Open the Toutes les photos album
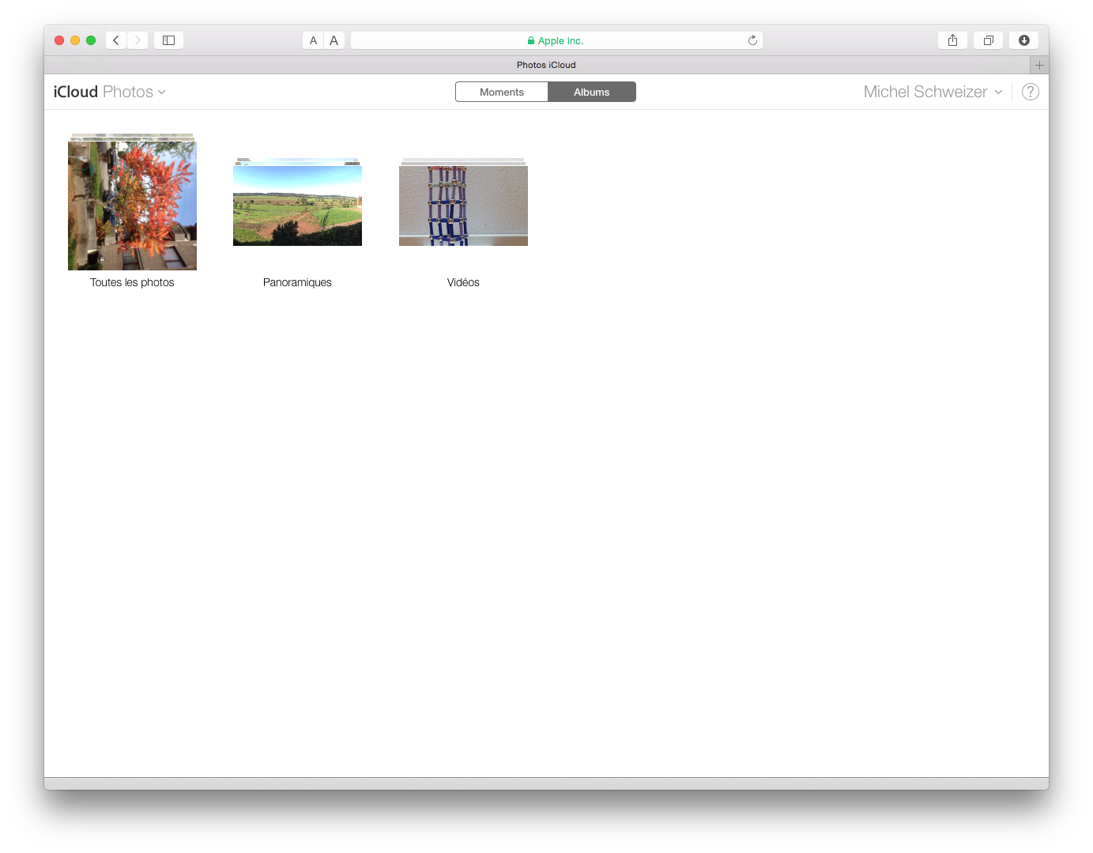Image resolution: width=1093 pixels, height=853 pixels. tap(132, 206)
